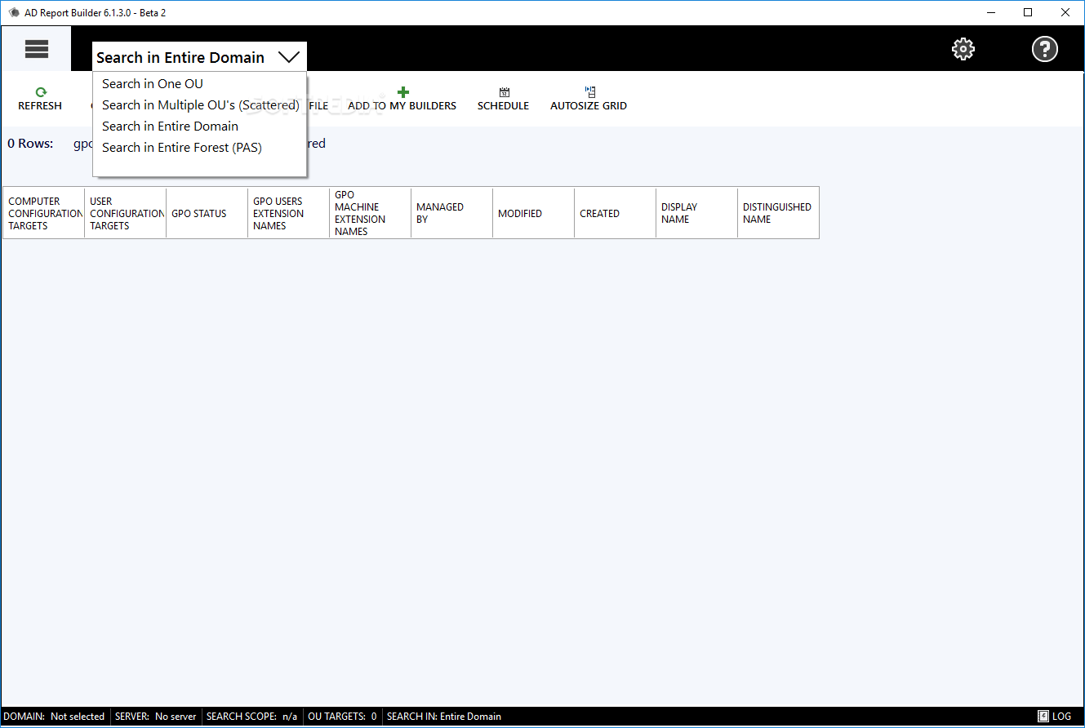Image resolution: width=1085 pixels, height=728 pixels.
Task: Click the Search in Entire Domain combo box
Action: pyautogui.click(x=199, y=57)
